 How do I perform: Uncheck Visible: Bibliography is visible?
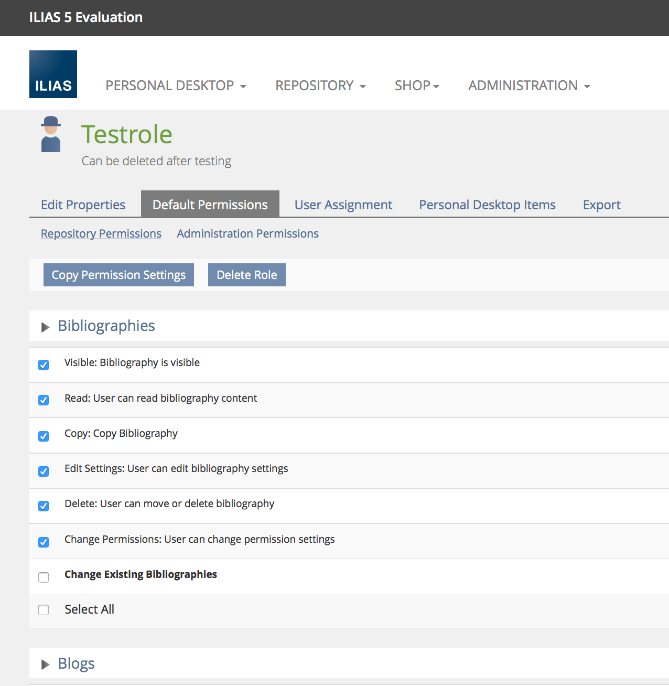(44, 365)
